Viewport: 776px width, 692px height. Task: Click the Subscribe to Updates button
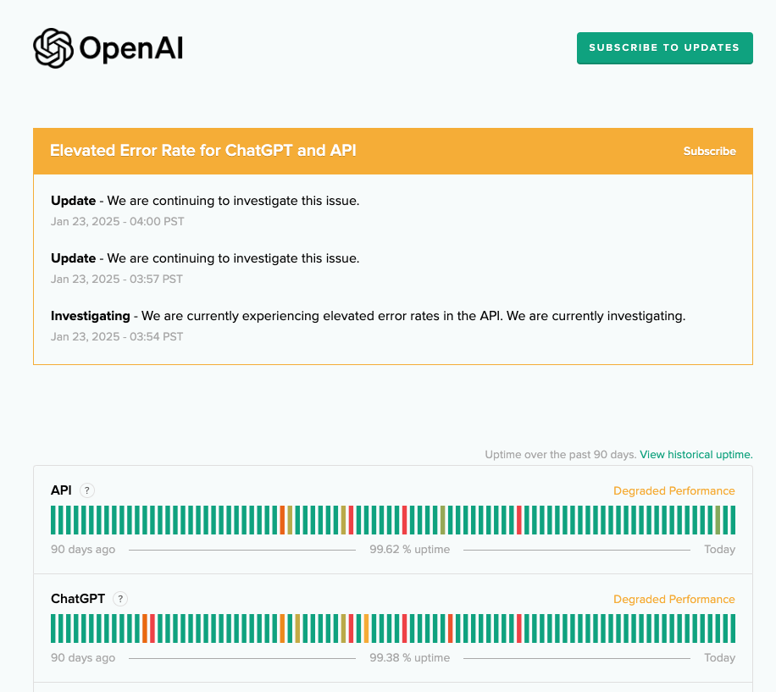[664, 47]
